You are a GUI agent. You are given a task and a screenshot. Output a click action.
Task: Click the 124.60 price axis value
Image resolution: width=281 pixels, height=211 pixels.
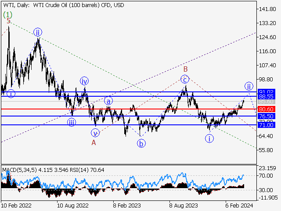(x=267, y=37)
